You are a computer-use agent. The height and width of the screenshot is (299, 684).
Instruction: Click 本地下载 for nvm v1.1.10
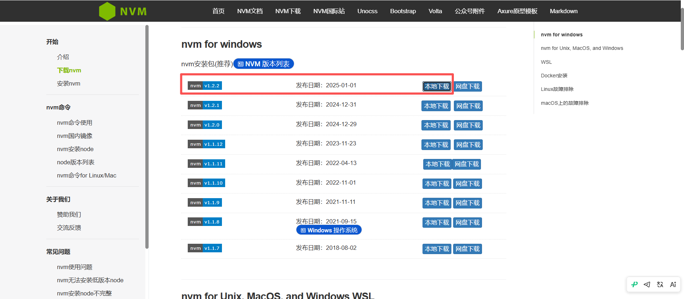[437, 184]
